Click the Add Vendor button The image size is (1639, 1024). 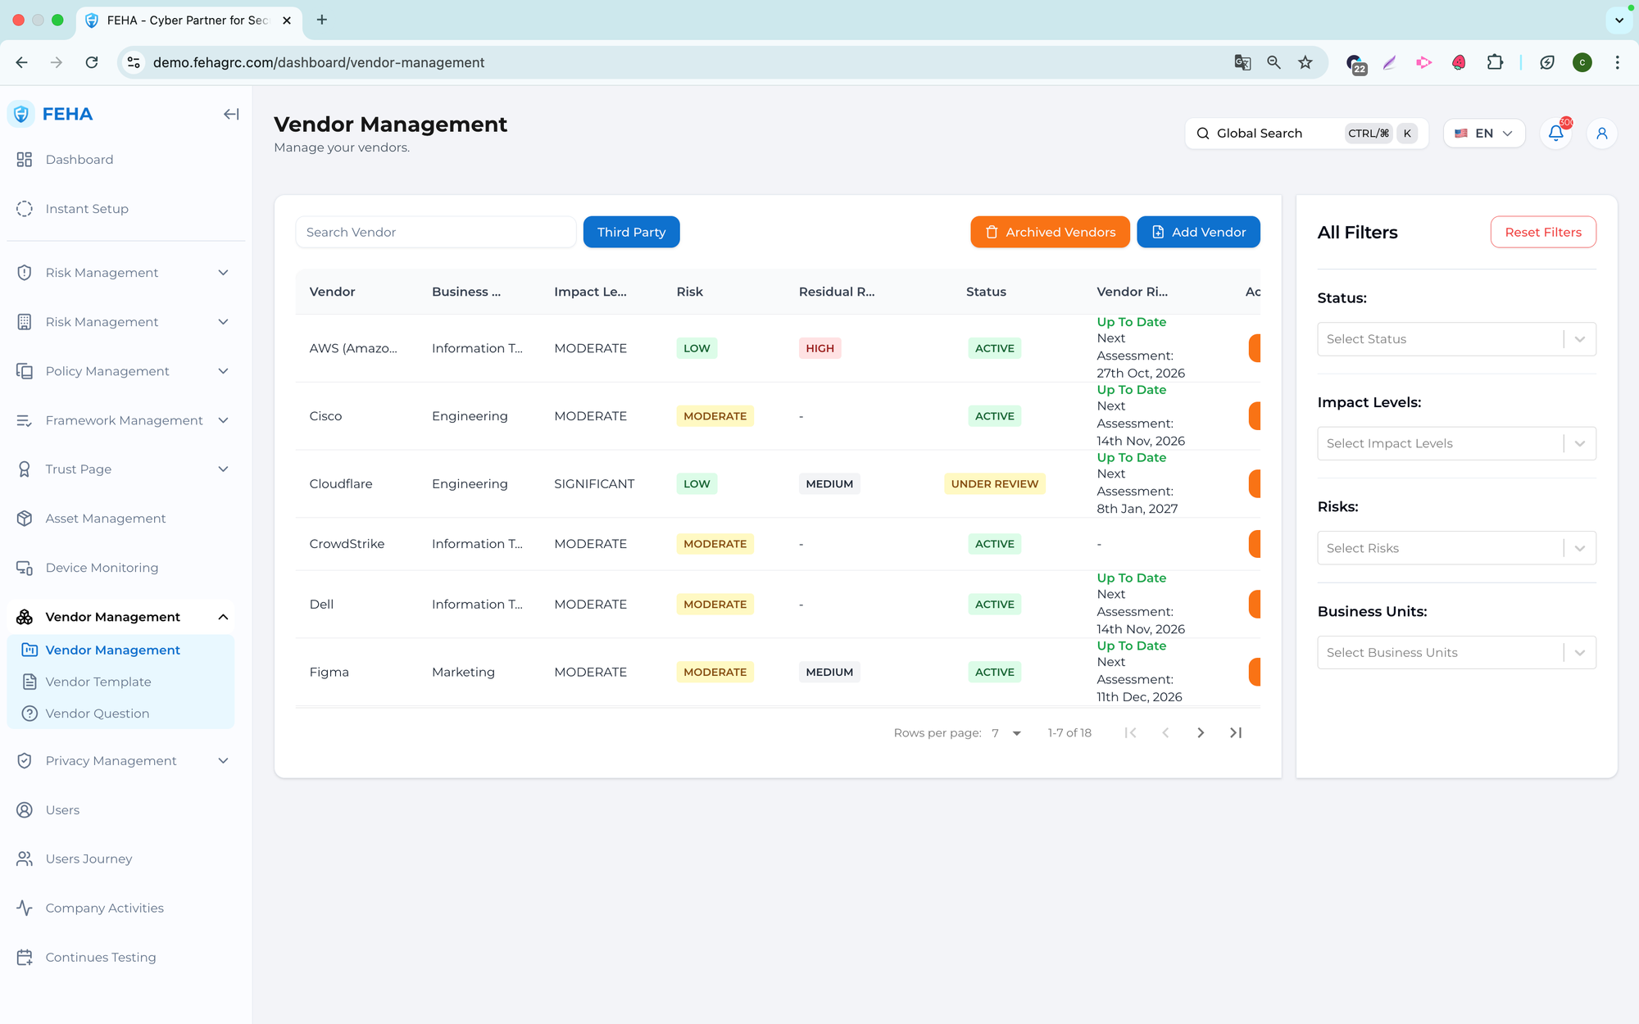pos(1198,233)
